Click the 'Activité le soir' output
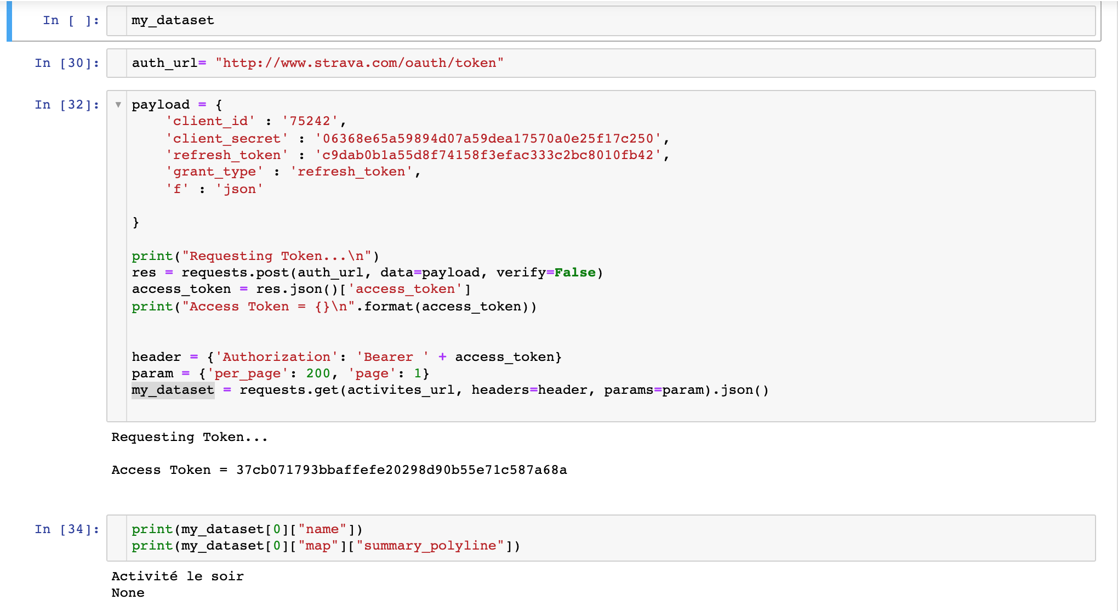 (x=178, y=576)
